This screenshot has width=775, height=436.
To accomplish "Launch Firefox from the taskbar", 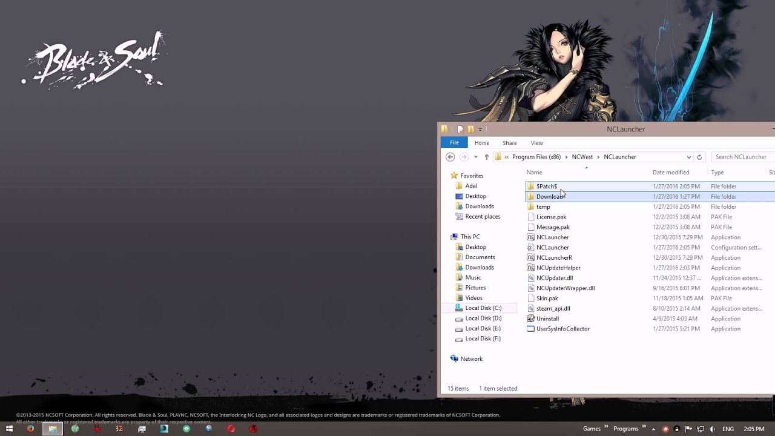I will tap(30, 429).
